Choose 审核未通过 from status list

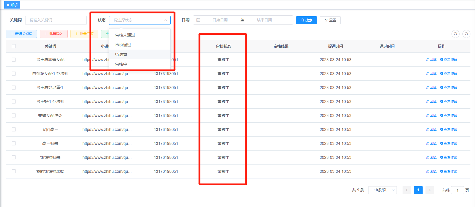pos(125,35)
